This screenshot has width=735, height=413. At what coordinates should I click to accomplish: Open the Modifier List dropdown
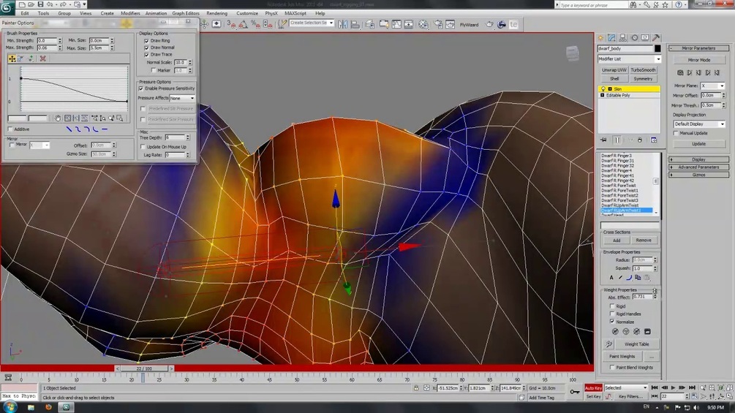click(x=629, y=59)
